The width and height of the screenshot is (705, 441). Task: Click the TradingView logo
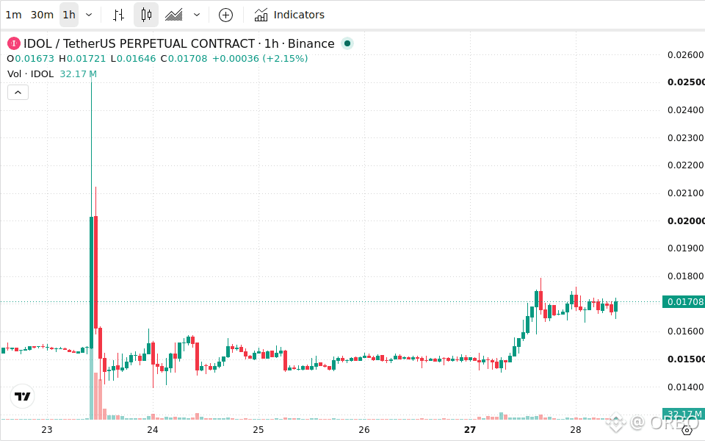(22, 396)
